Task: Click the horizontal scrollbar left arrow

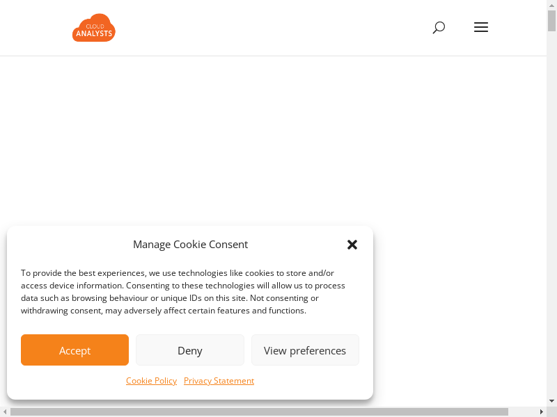Action: (x=5, y=412)
